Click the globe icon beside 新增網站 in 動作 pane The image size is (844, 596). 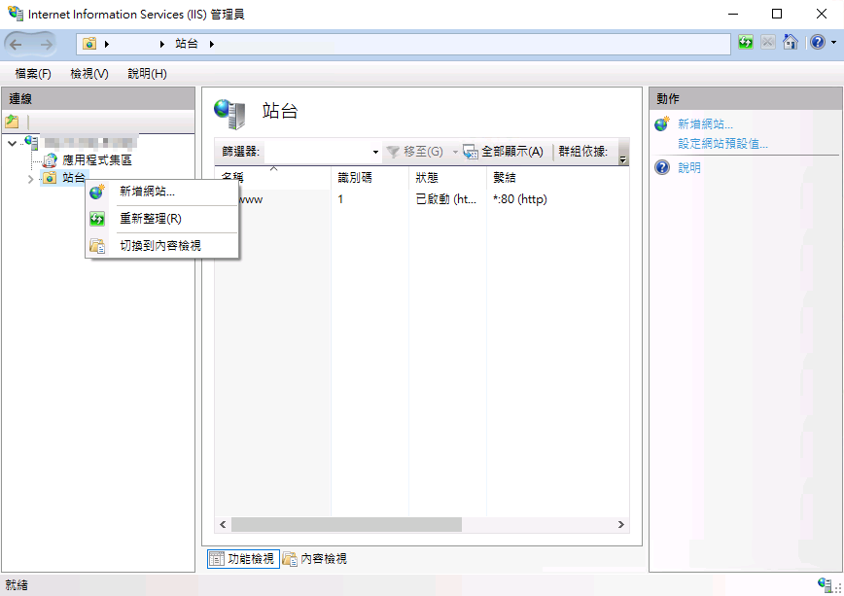[x=662, y=123]
